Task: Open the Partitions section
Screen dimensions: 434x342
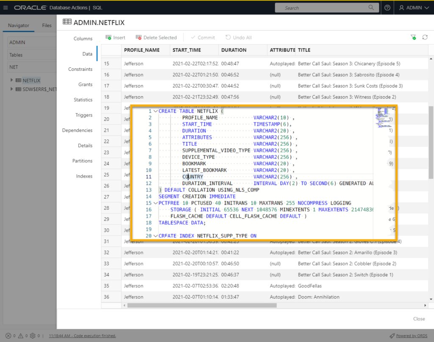Action: 82,161
